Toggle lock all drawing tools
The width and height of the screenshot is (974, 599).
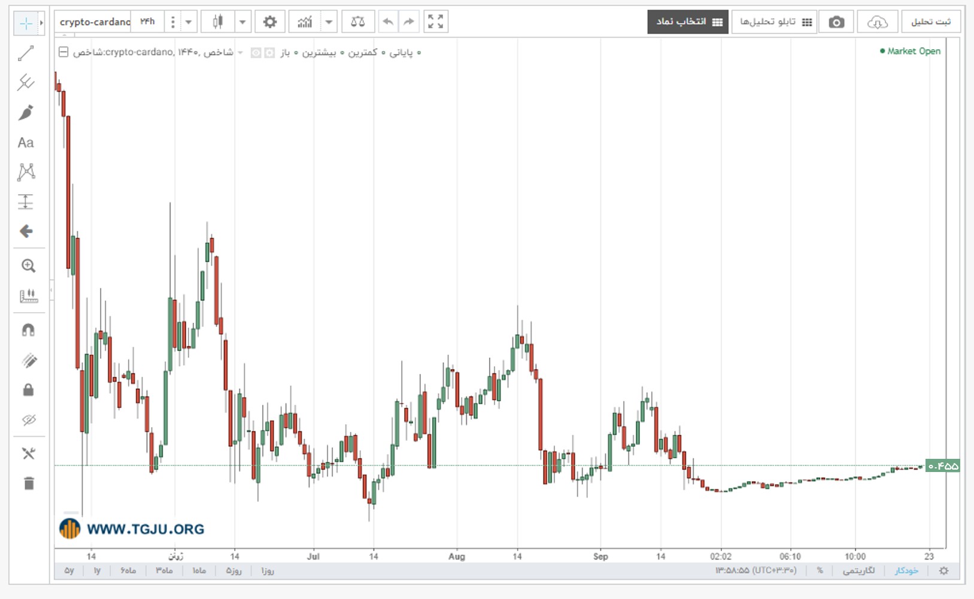tap(28, 390)
